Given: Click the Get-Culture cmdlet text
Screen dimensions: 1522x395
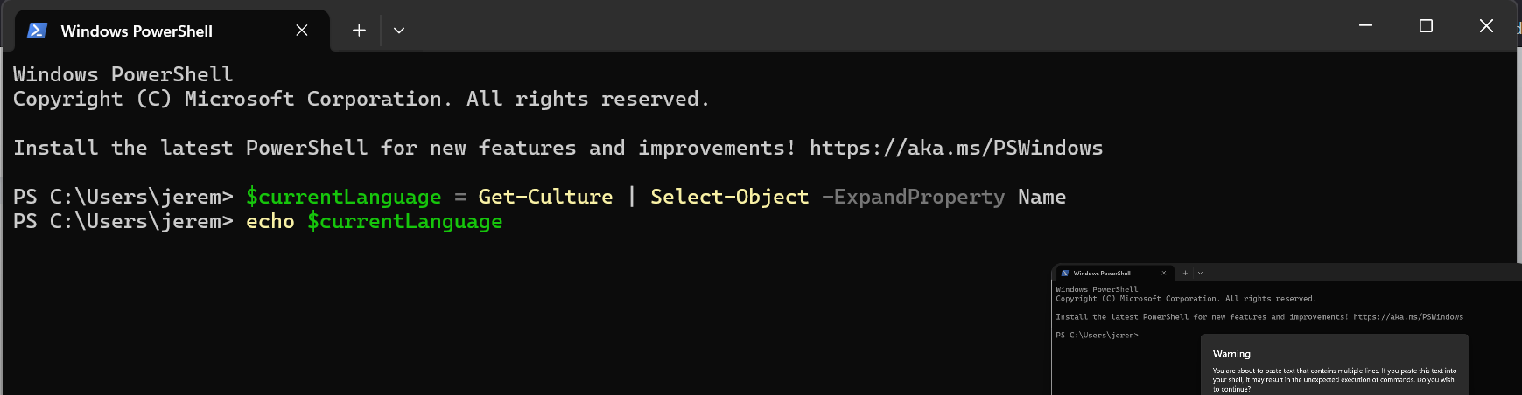Looking at the screenshot, I should (545, 197).
